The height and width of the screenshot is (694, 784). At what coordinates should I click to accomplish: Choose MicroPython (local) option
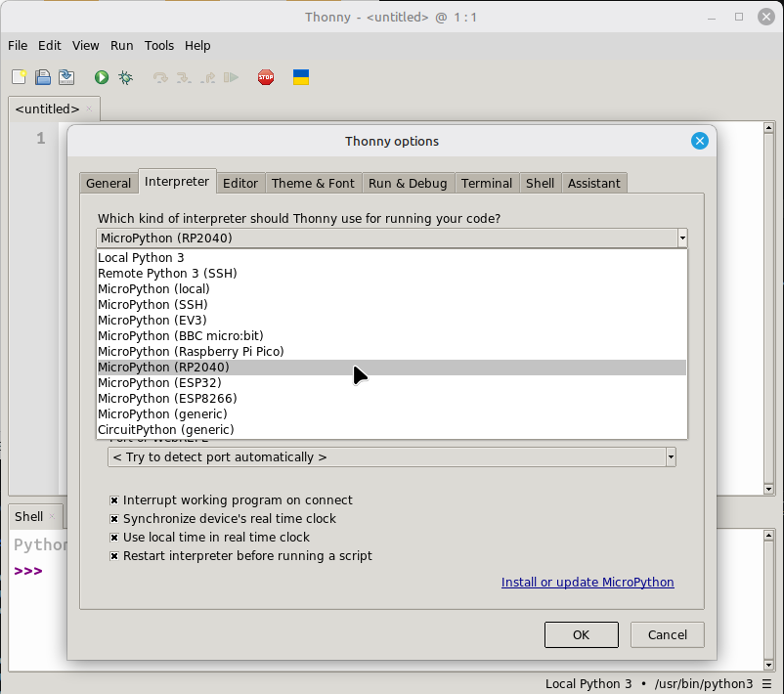pos(391,289)
